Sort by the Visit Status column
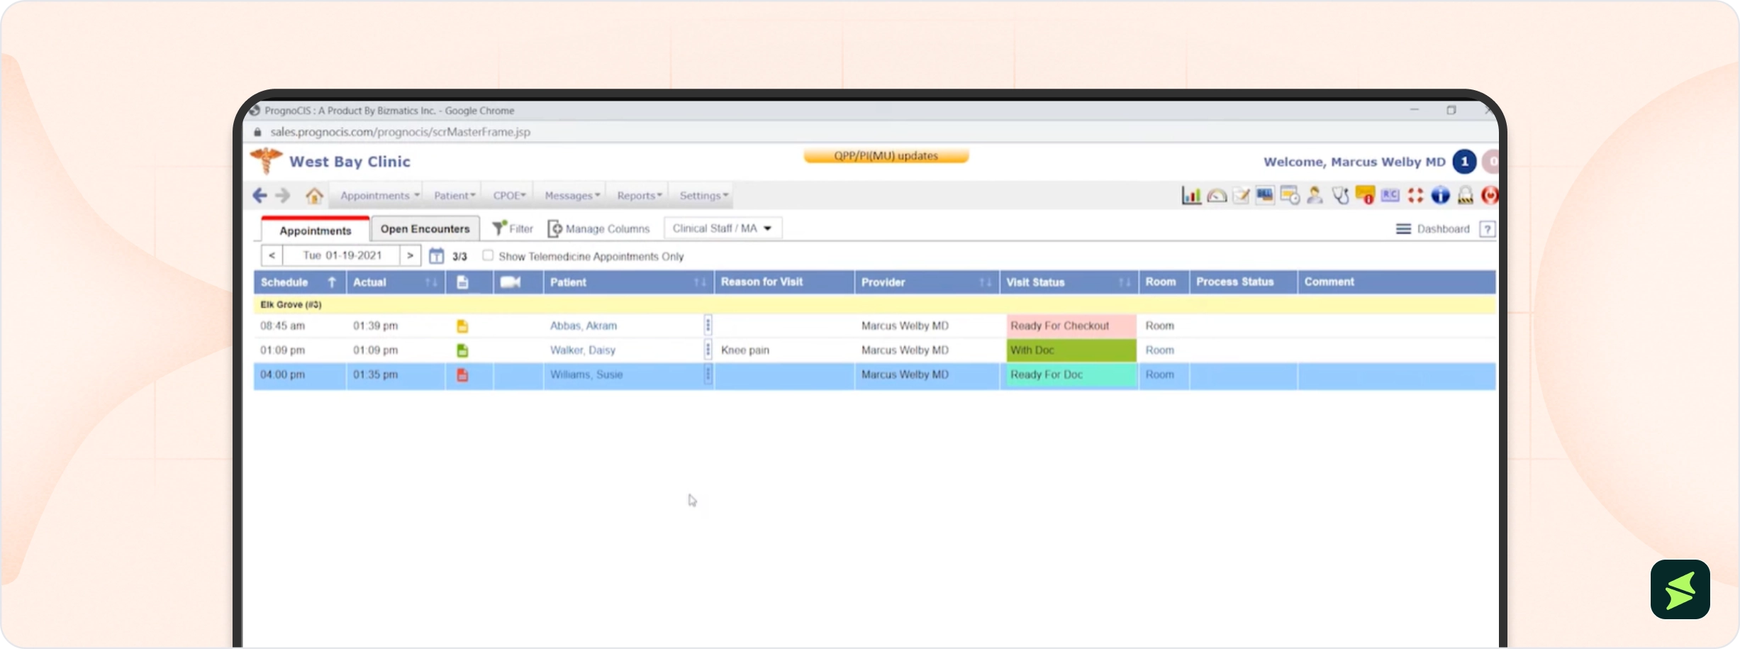The width and height of the screenshot is (1740, 649). (1069, 282)
